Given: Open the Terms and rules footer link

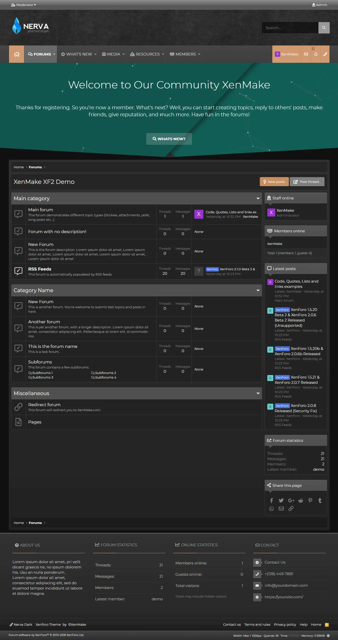Looking at the screenshot, I should coord(257,624).
